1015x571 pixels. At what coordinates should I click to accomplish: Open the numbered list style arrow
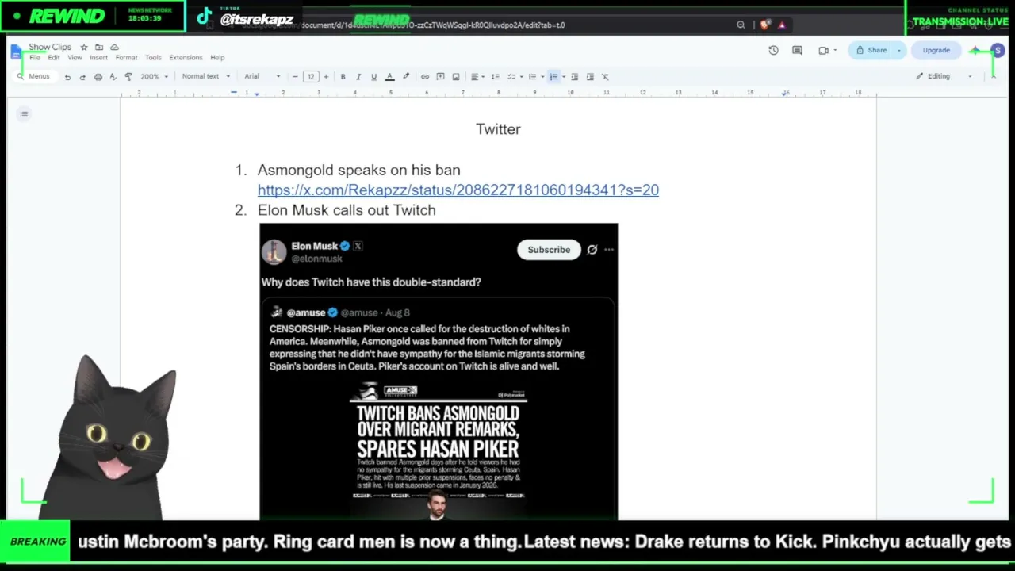pos(563,77)
